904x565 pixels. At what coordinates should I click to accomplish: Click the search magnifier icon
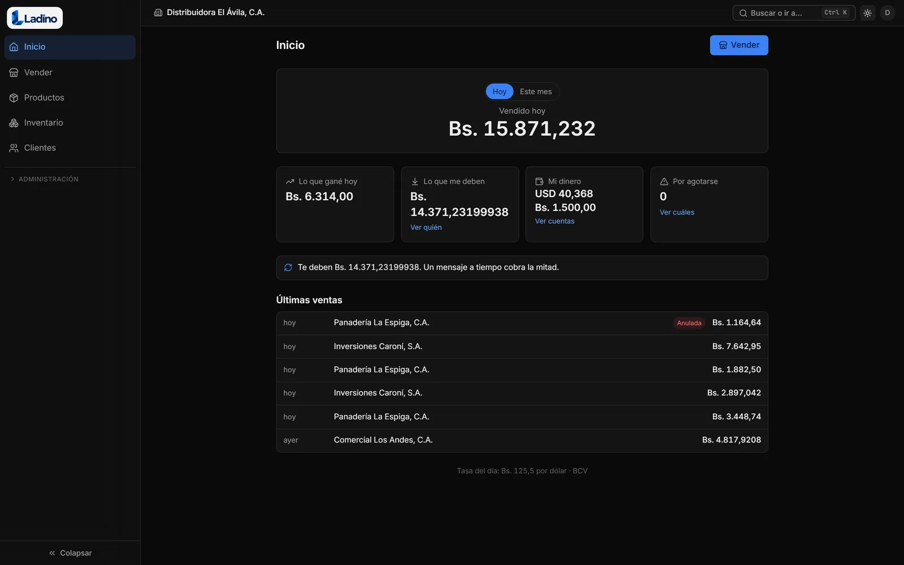coord(743,13)
